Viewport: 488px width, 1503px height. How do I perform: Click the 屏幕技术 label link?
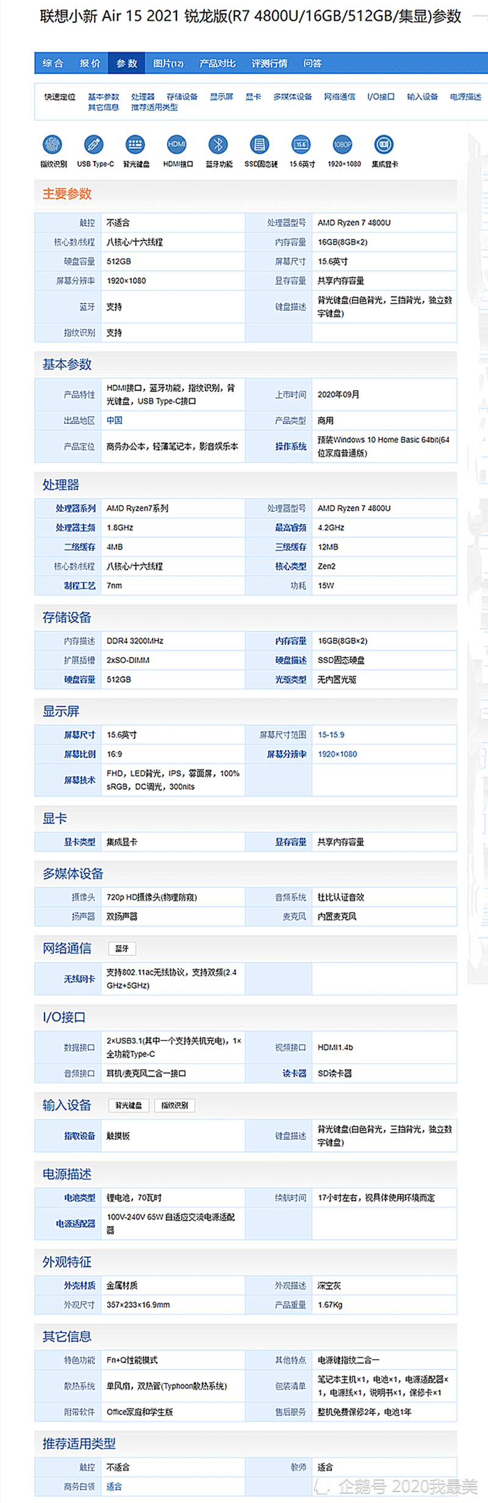(x=80, y=780)
